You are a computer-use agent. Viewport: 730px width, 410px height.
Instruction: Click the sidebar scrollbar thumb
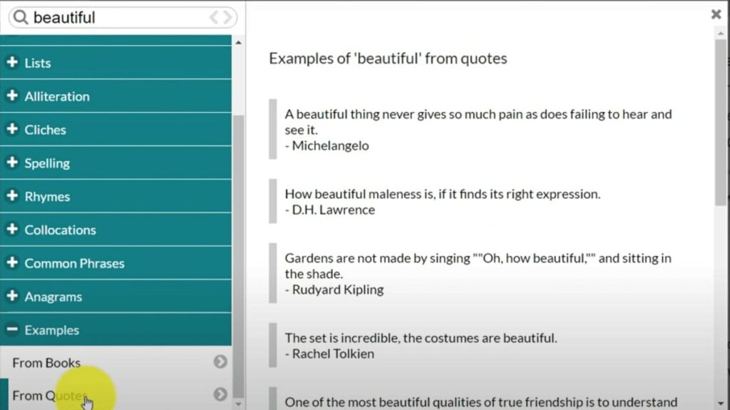pos(238,256)
